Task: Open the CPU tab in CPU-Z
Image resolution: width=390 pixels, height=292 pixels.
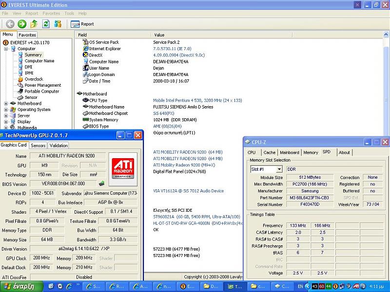Action: click(252, 152)
